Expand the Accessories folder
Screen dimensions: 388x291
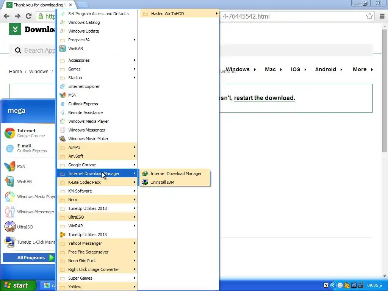coord(97,60)
